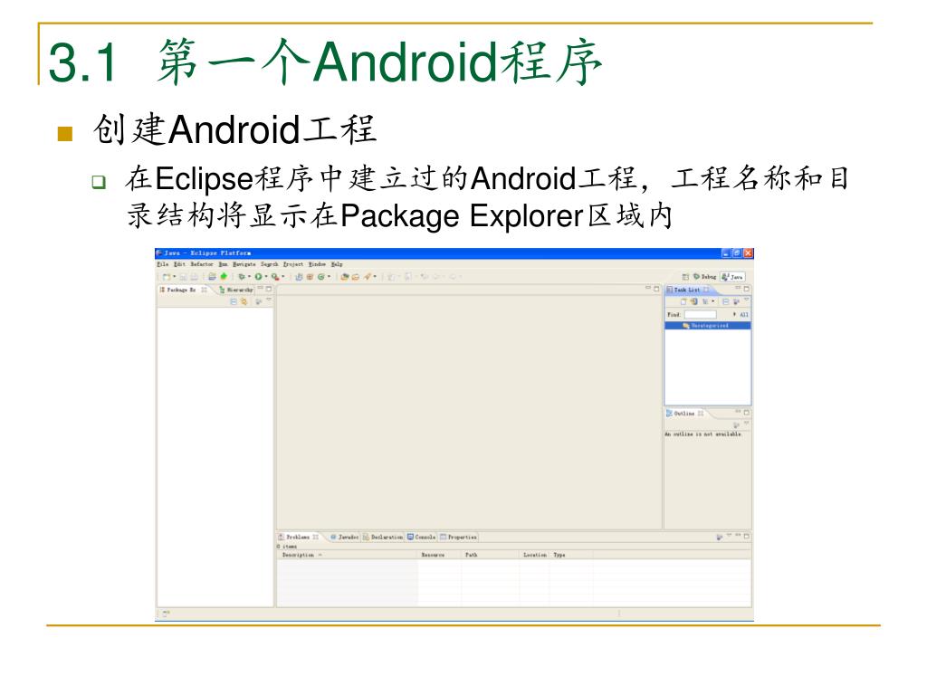Click Collapse All in the Task List toolbar

coord(725,301)
